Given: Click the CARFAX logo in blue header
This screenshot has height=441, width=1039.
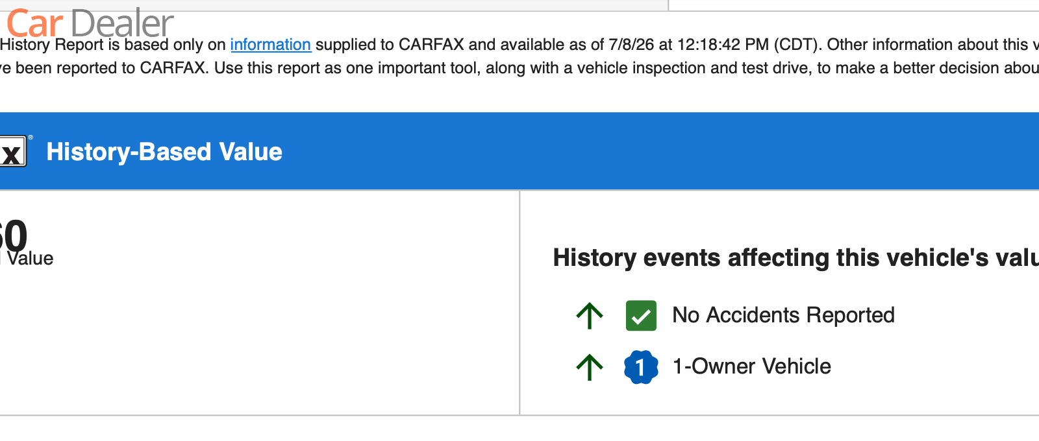Looking at the screenshot, I should pyautogui.click(x=13, y=152).
